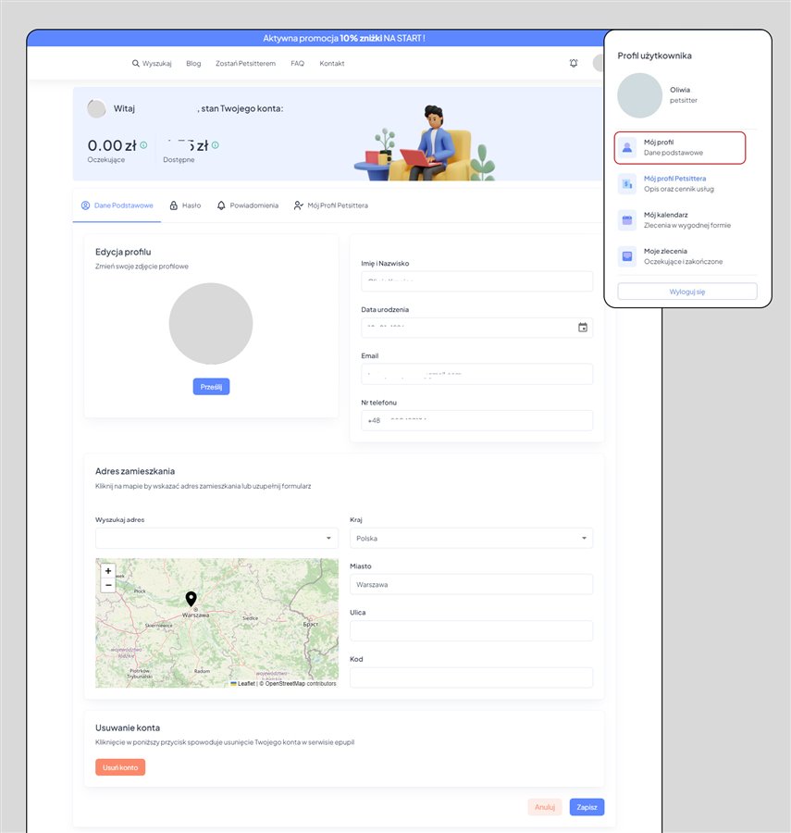Click the Zapisz save button
Image resolution: width=791 pixels, height=833 pixels.
click(587, 807)
